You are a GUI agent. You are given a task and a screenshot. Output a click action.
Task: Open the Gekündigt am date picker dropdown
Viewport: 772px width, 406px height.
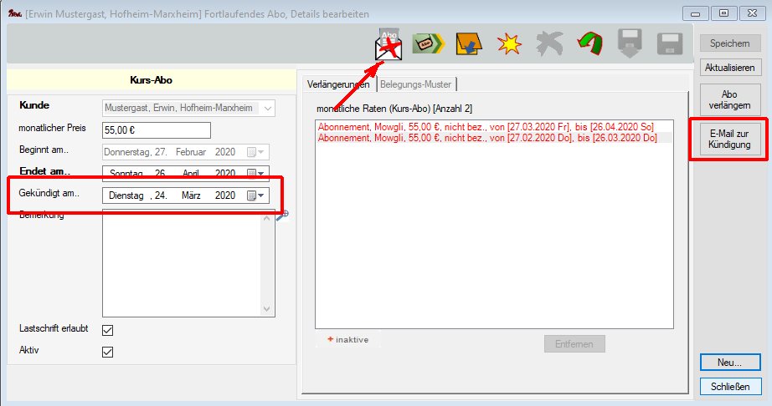[x=257, y=195]
